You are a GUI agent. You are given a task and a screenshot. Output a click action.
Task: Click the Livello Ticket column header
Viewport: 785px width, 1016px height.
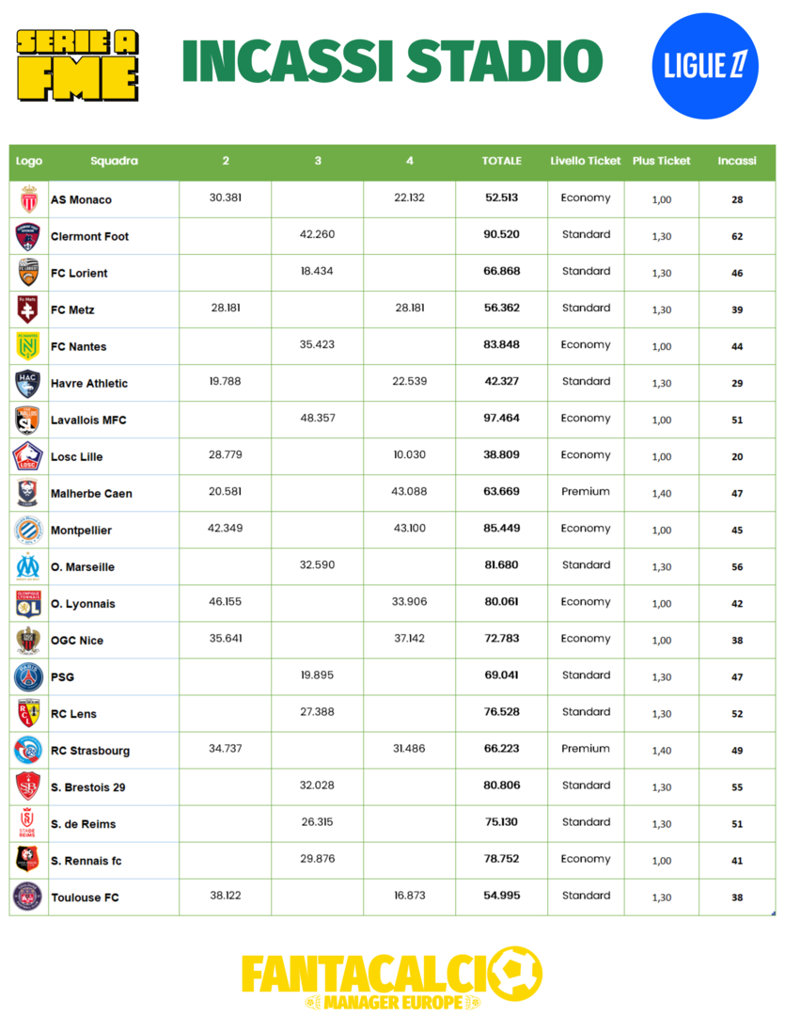pyautogui.click(x=585, y=161)
